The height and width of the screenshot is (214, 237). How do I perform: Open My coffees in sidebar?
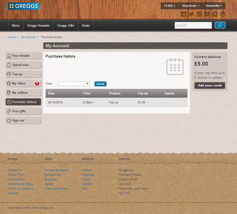pos(23,93)
